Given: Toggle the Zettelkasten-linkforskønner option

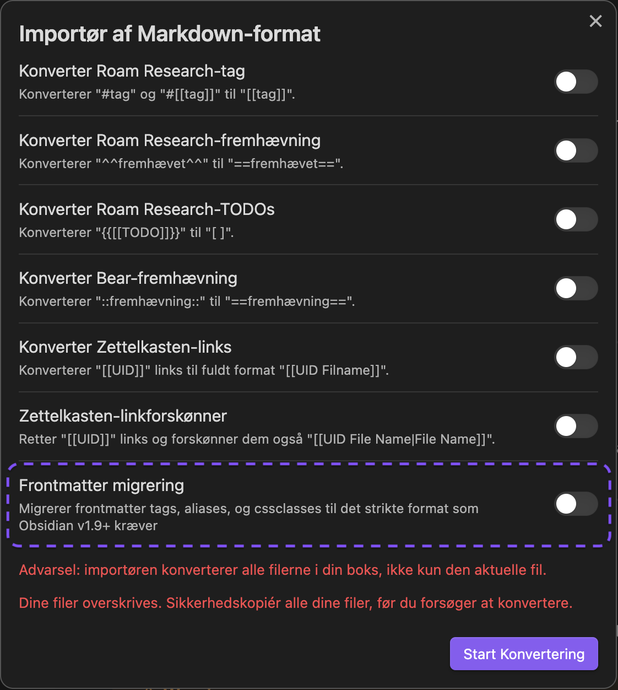Looking at the screenshot, I should (576, 426).
